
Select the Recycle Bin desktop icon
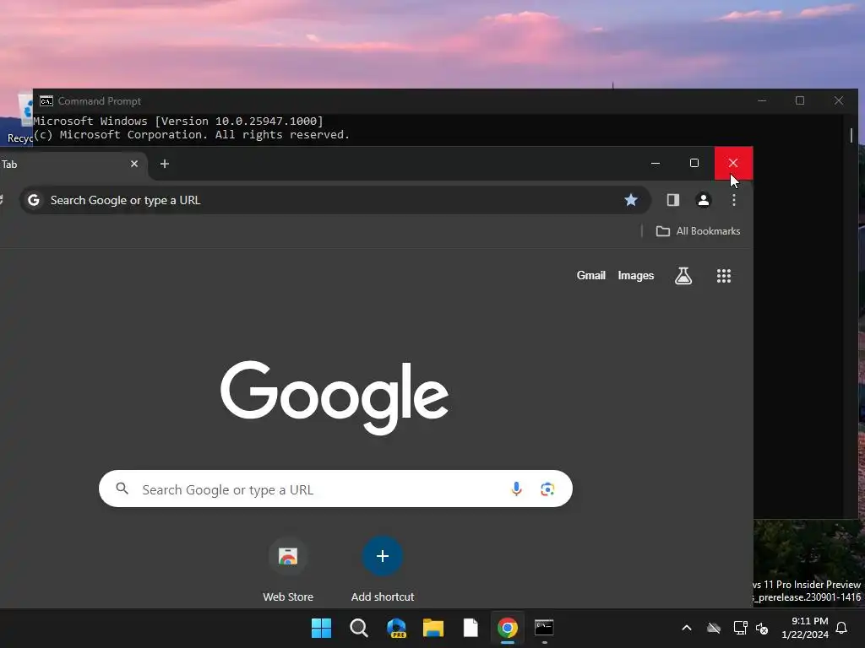point(20,117)
